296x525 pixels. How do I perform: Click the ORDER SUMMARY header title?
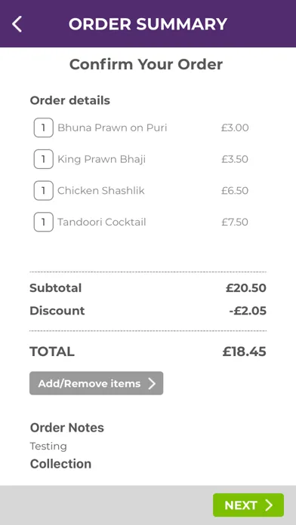click(148, 24)
